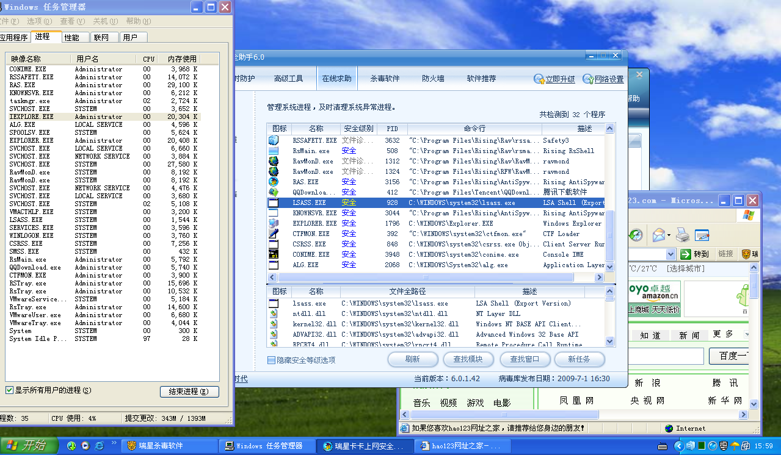Click the CONIME.EXE console icon in Rising list
Viewport: 781px width, 455px height.
(x=274, y=254)
